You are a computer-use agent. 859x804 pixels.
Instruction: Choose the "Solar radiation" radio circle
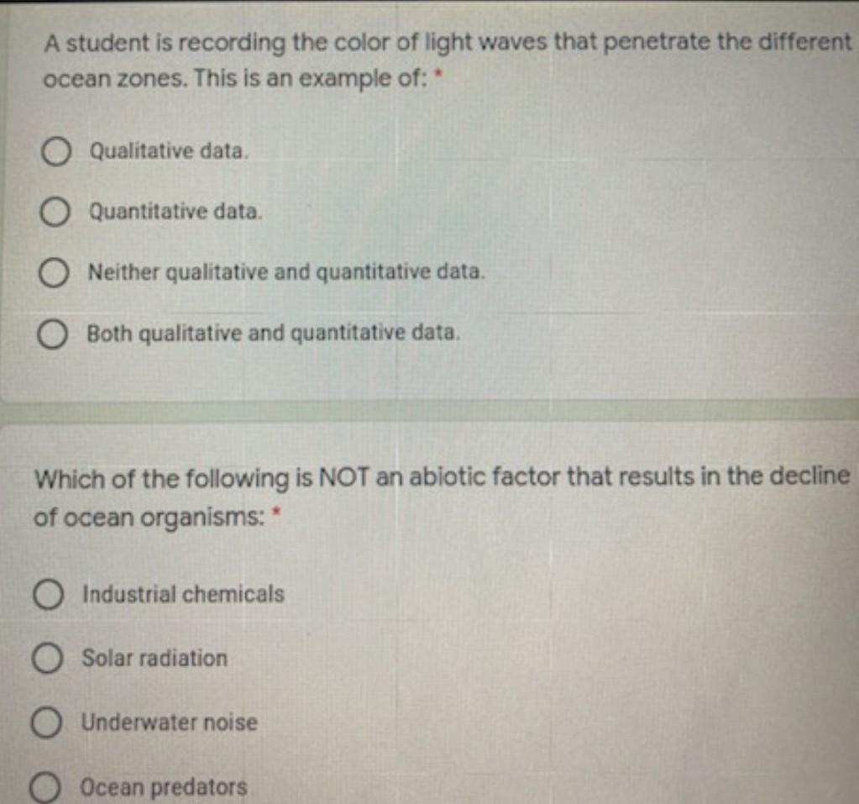(46, 659)
